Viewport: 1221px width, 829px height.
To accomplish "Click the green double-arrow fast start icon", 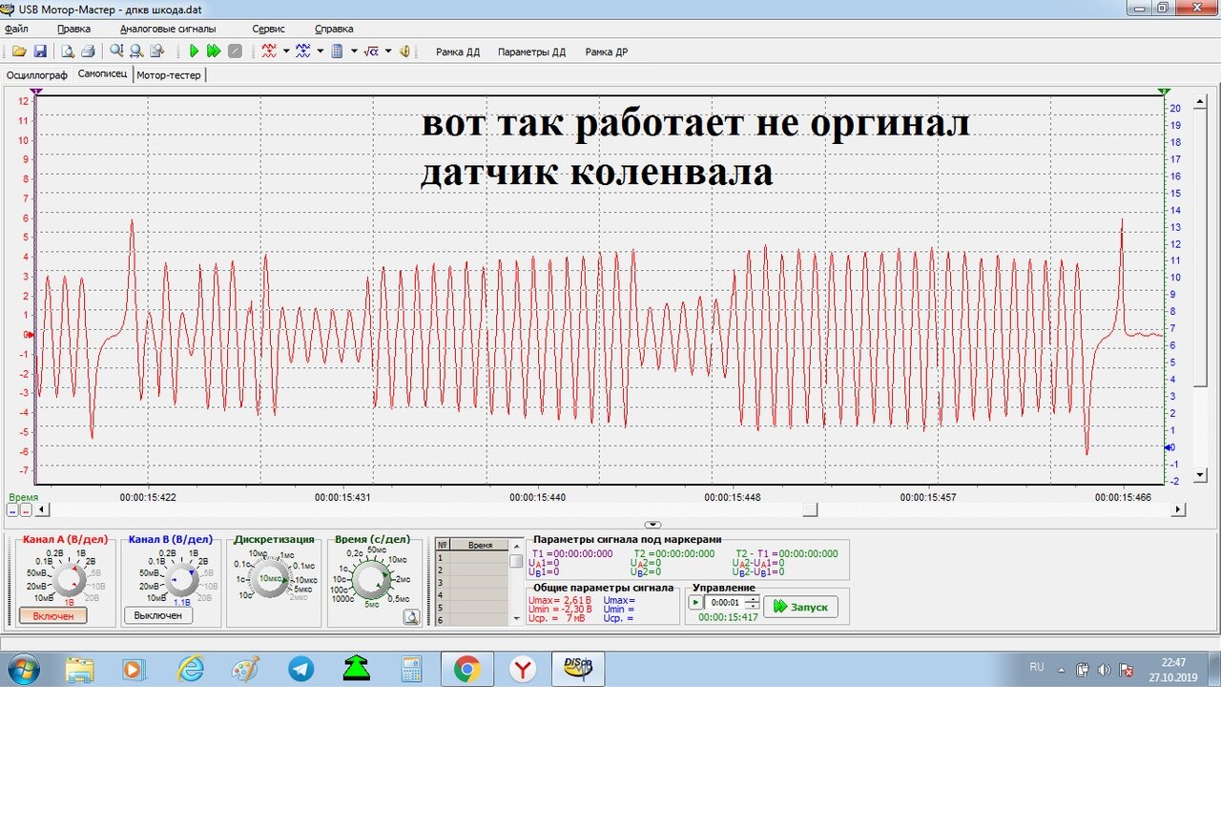I will click(214, 52).
